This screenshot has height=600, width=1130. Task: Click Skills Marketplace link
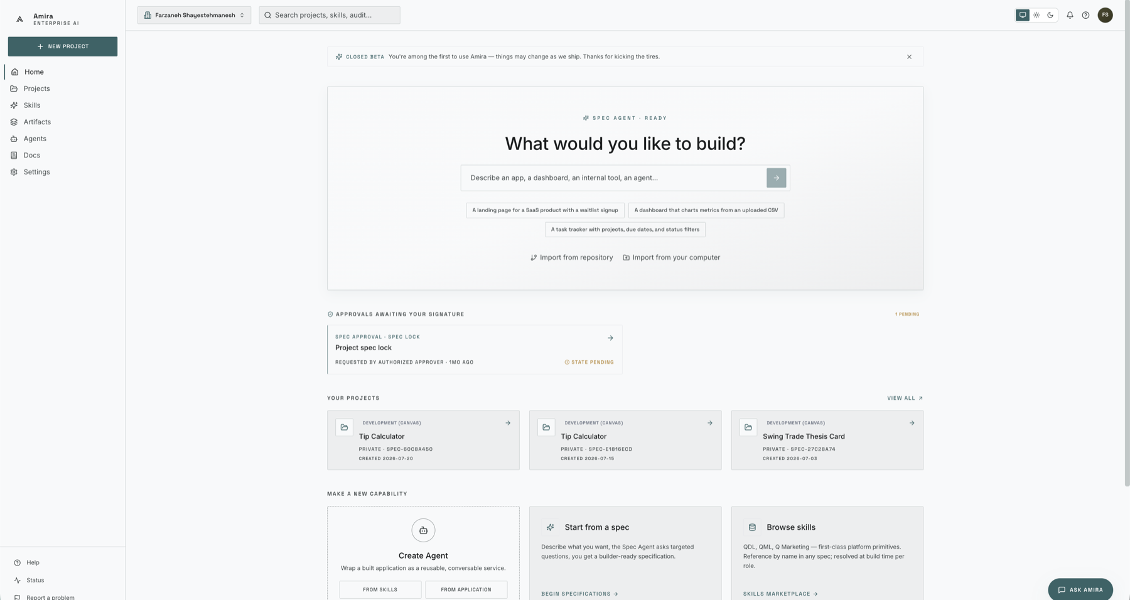click(x=780, y=594)
